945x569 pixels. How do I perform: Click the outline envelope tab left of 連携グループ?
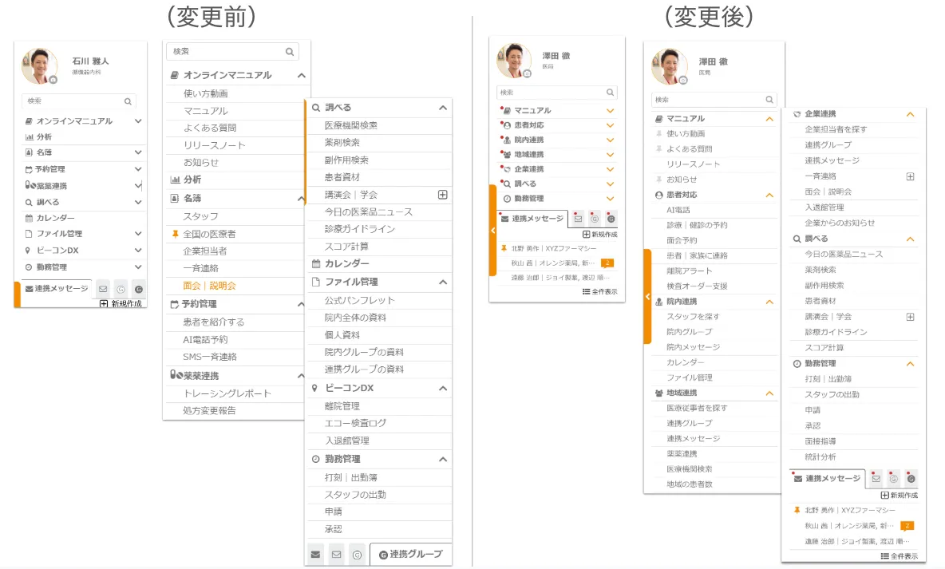(336, 554)
